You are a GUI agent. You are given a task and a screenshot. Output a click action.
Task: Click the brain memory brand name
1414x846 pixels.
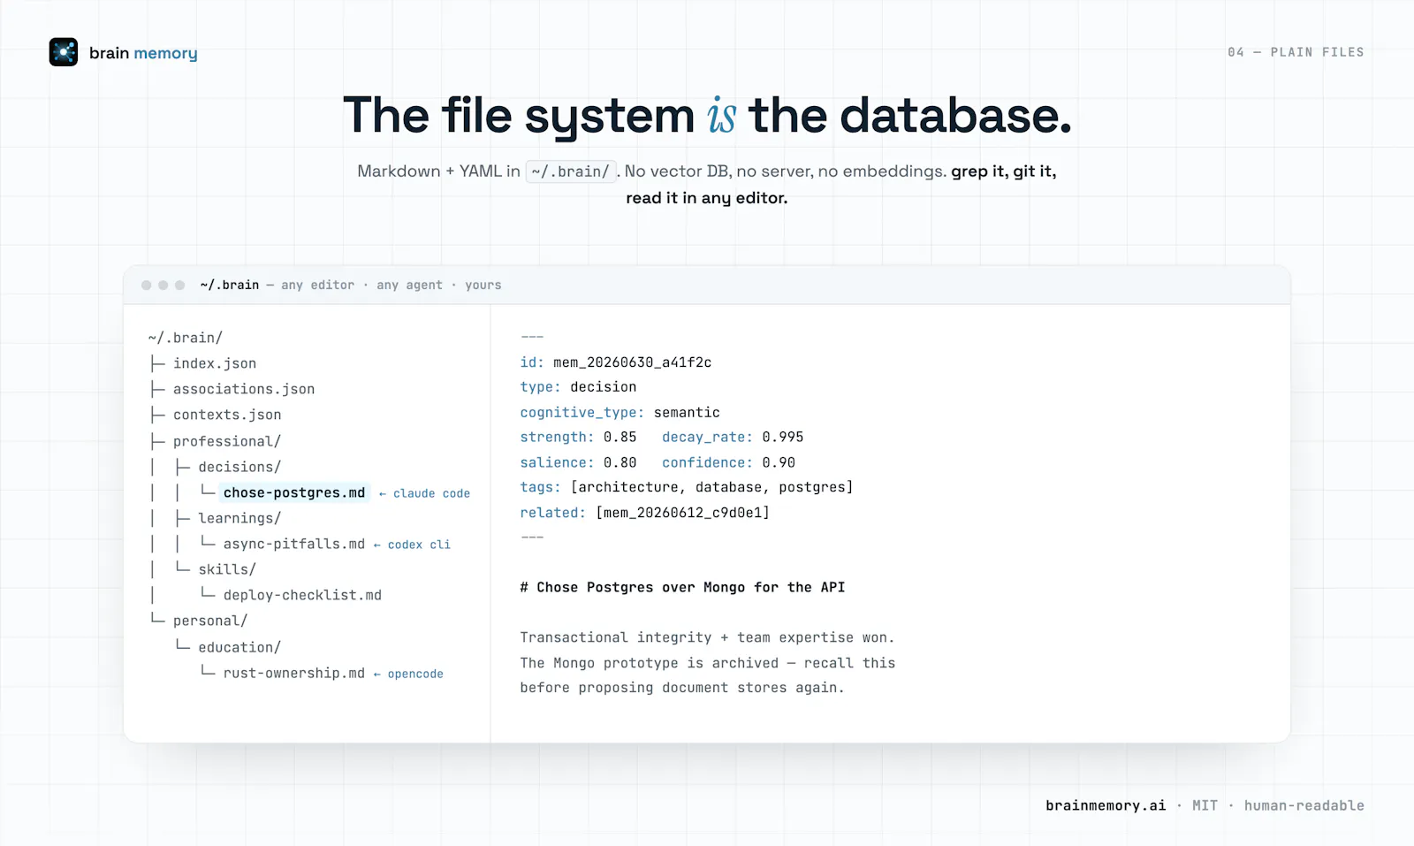coord(143,53)
